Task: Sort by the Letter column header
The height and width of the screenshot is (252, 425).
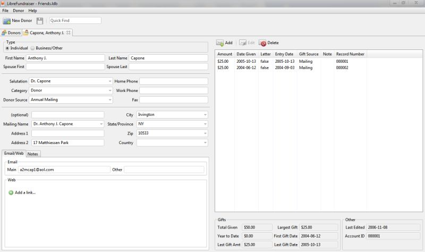Action: coord(265,54)
